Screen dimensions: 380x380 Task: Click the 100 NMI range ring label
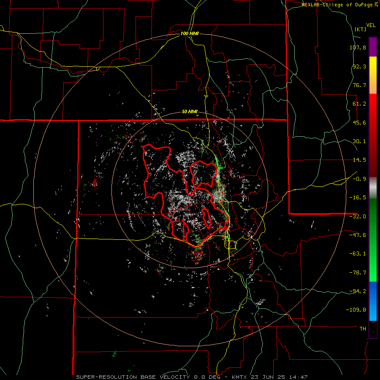point(190,33)
